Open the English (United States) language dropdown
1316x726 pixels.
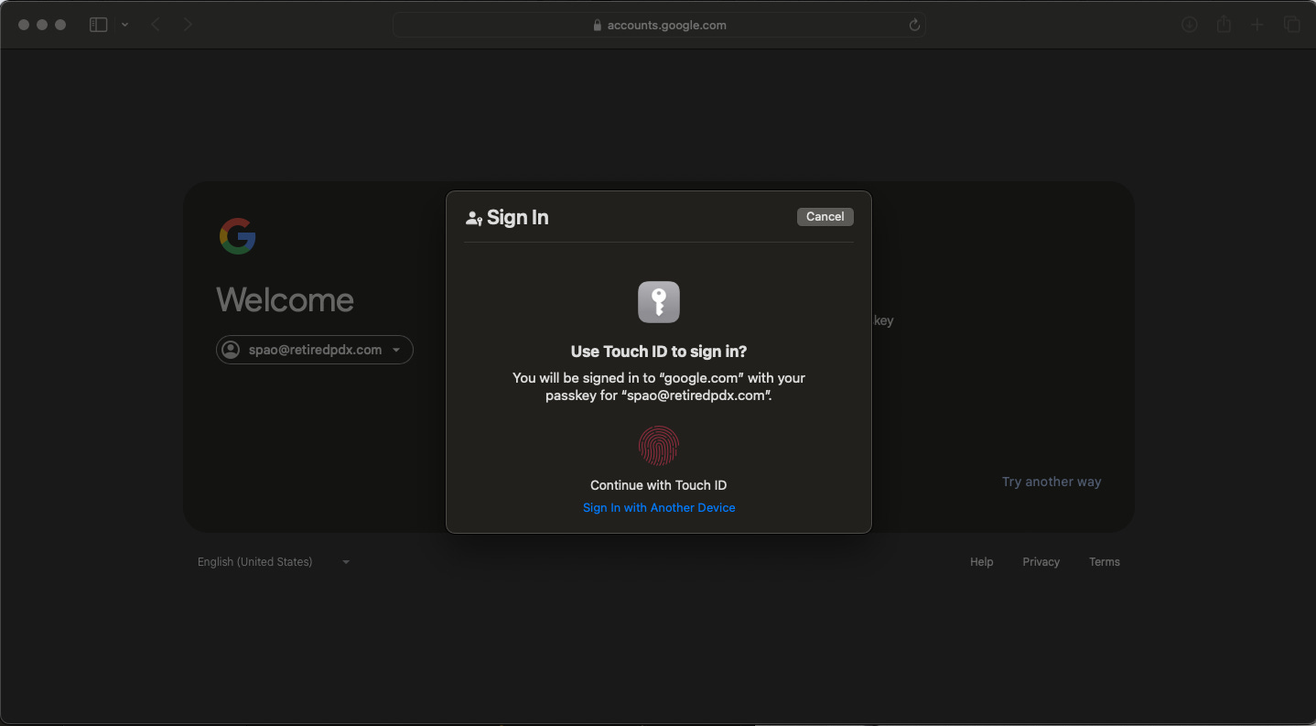274,562
